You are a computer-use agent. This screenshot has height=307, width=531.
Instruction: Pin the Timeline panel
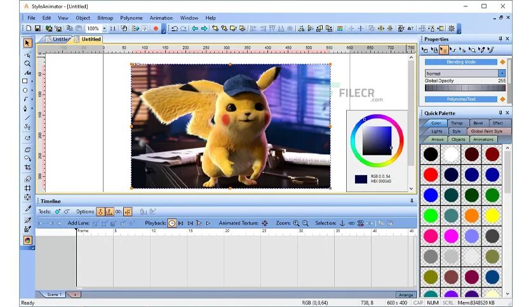point(412,201)
